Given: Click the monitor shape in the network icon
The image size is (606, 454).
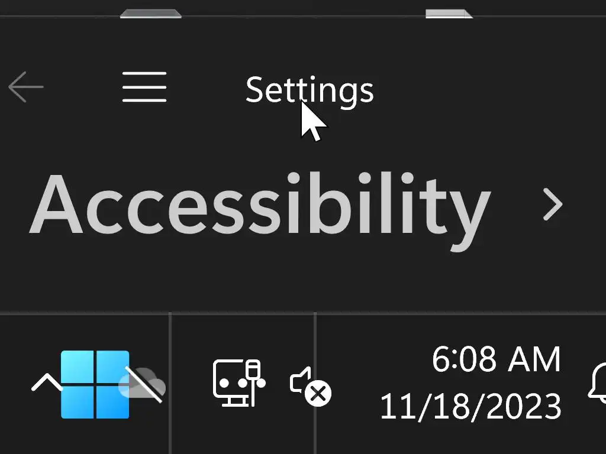Looking at the screenshot, I should click(x=231, y=383).
